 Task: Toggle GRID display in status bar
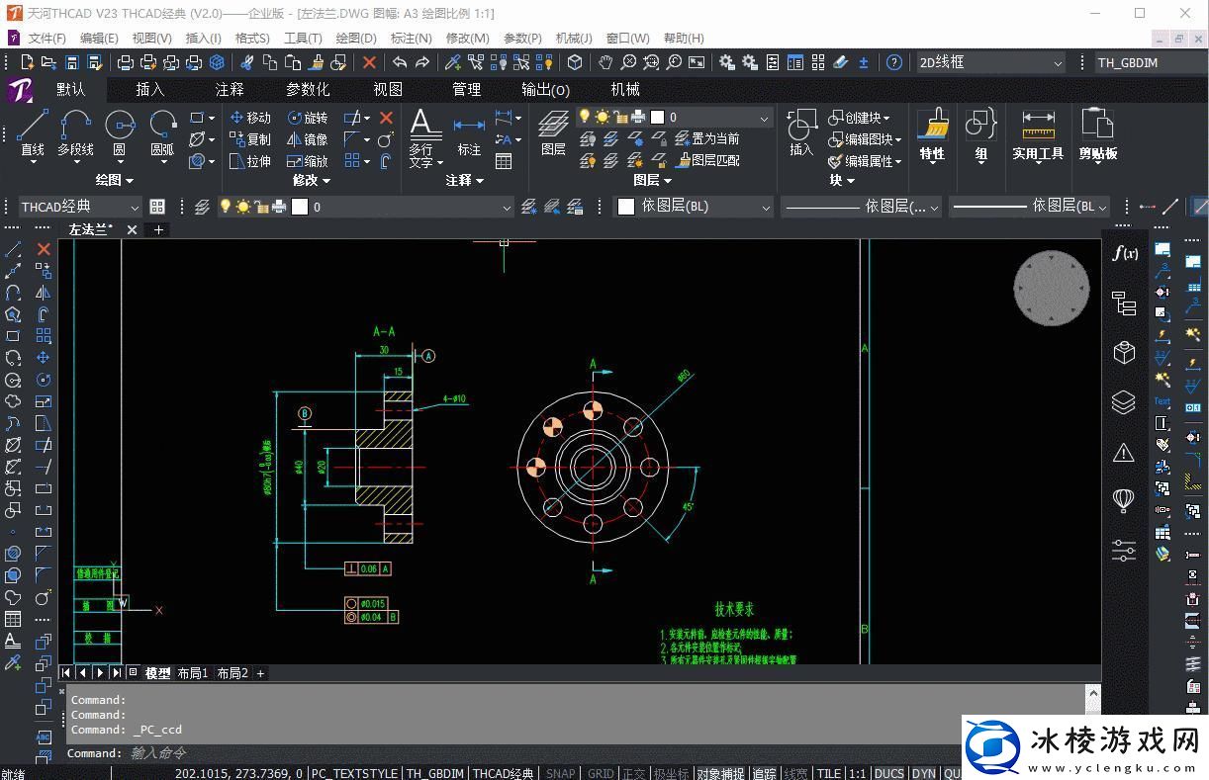pos(600,773)
